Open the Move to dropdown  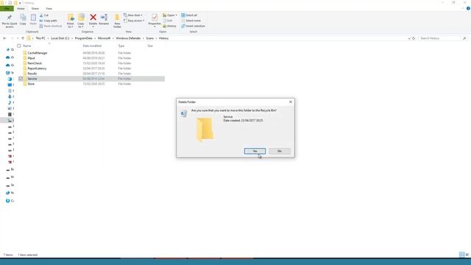[x=71, y=21]
